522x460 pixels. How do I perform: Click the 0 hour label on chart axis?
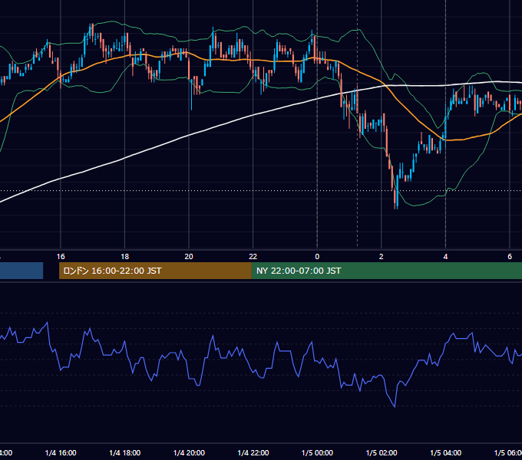pyautogui.click(x=317, y=256)
